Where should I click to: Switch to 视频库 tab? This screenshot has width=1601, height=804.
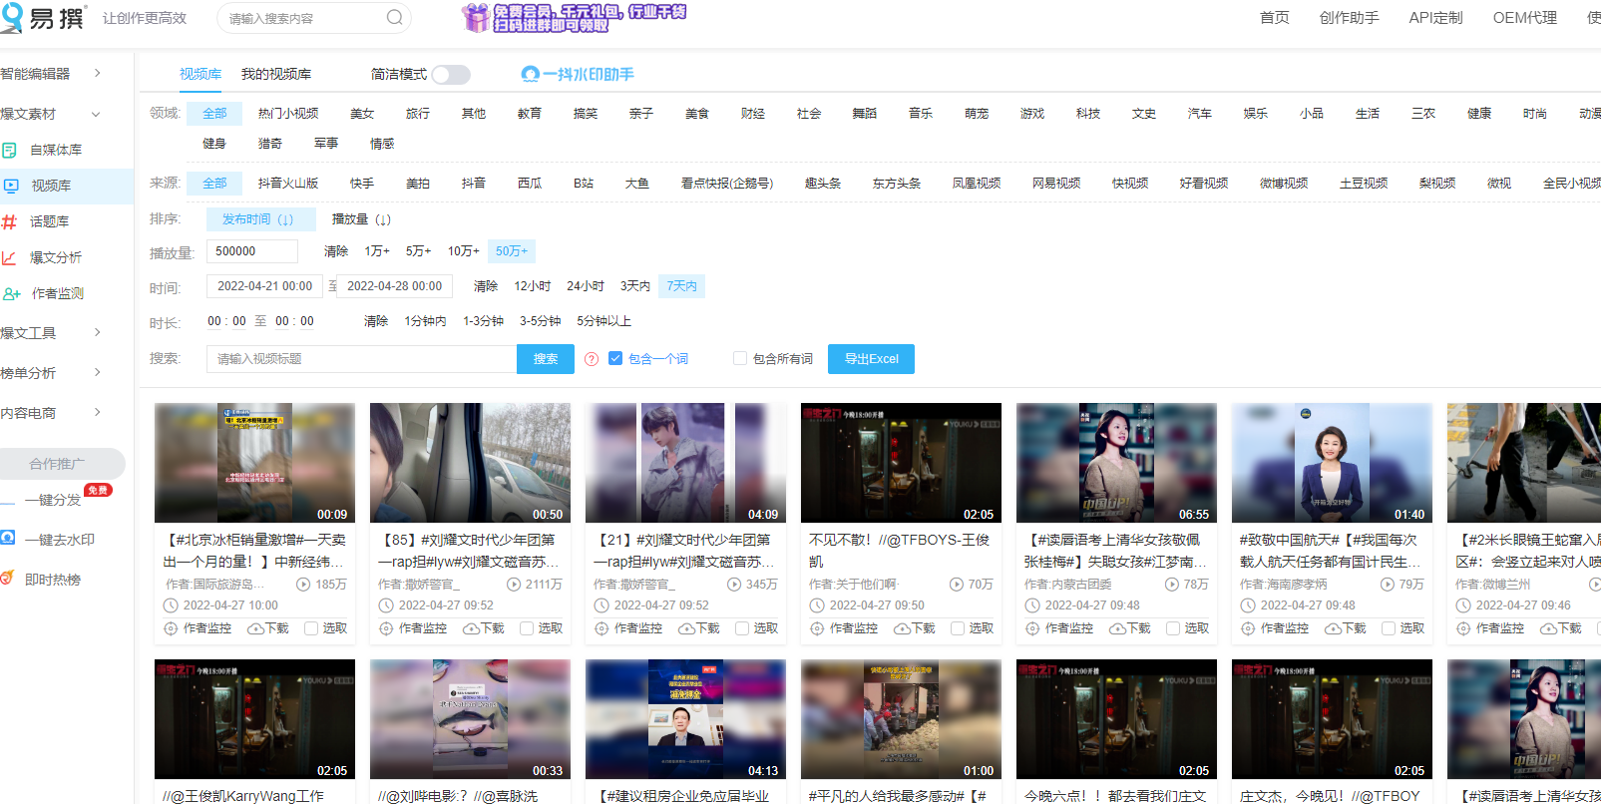tap(200, 74)
